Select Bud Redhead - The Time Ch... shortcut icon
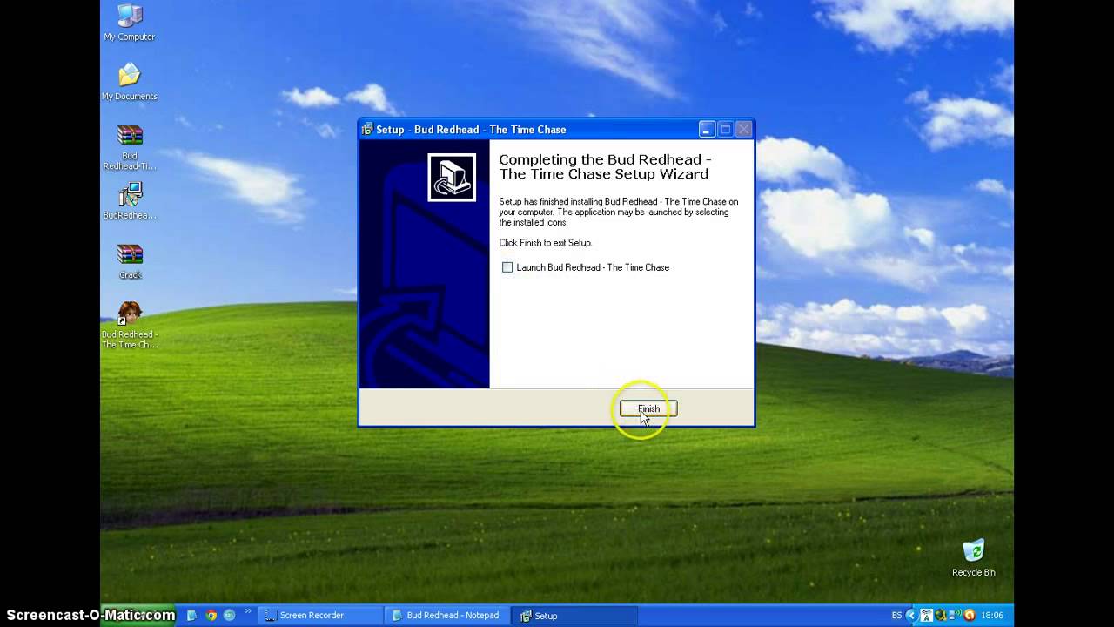 pyautogui.click(x=130, y=326)
